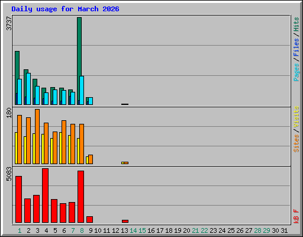
Task: Click the day 14 label on the axis
Action: click(x=133, y=230)
